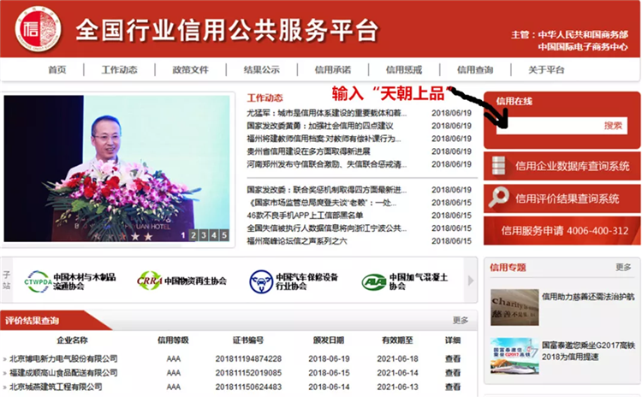Click the CRRA 中国物资再生协会 logo
Image resolution: width=642 pixels, height=402 pixels.
tap(149, 281)
